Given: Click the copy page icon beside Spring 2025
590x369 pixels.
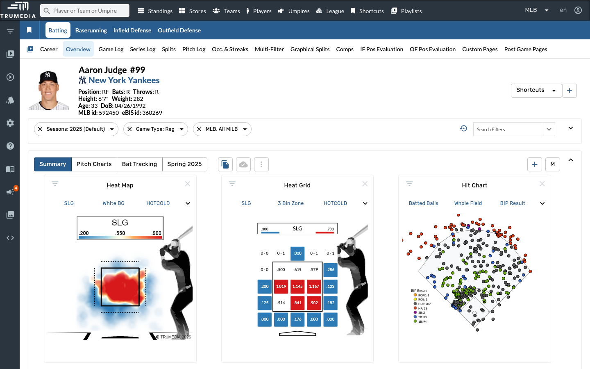Looking at the screenshot, I should coord(225,164).
